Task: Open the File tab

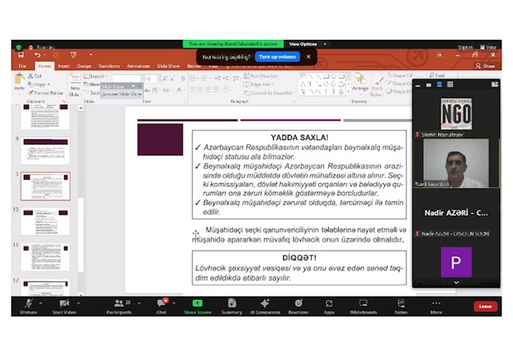Action: [22, 66]
